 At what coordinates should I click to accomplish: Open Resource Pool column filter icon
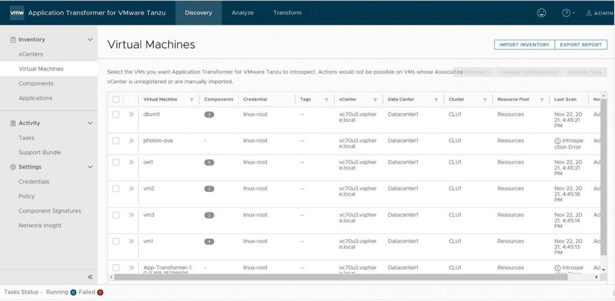542,100
